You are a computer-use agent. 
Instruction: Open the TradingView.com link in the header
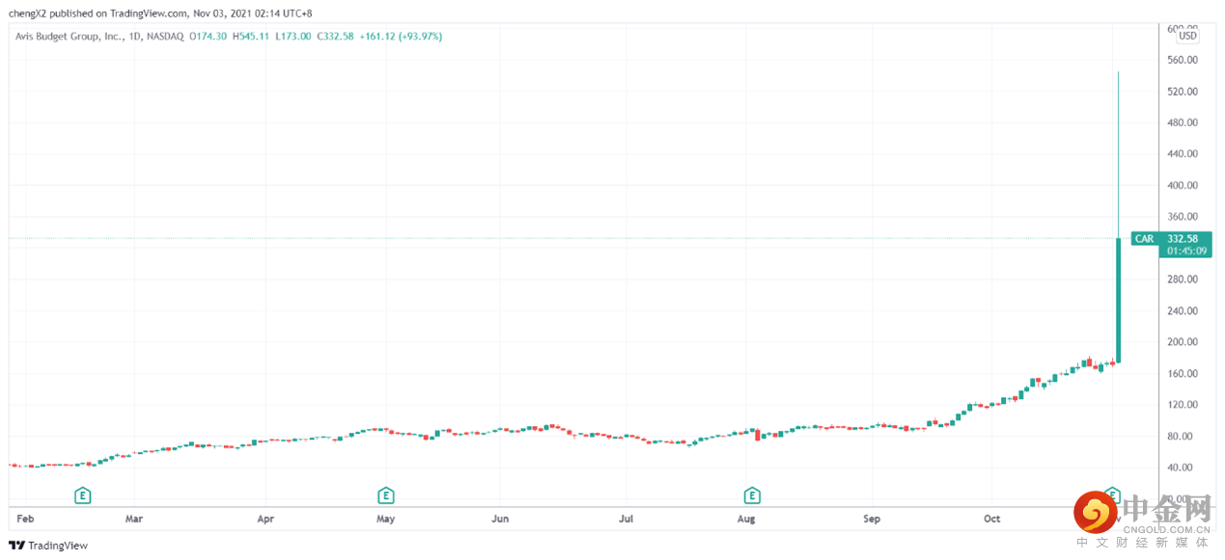pyautogui.click(x=150, y=13)
